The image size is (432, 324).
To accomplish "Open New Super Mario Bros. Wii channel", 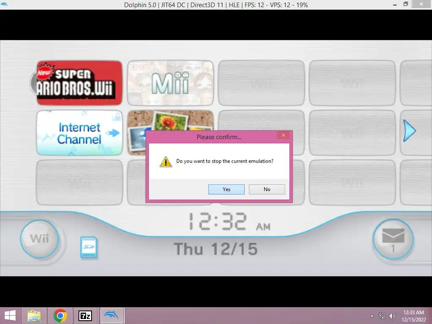I will [x=79, y=83].
